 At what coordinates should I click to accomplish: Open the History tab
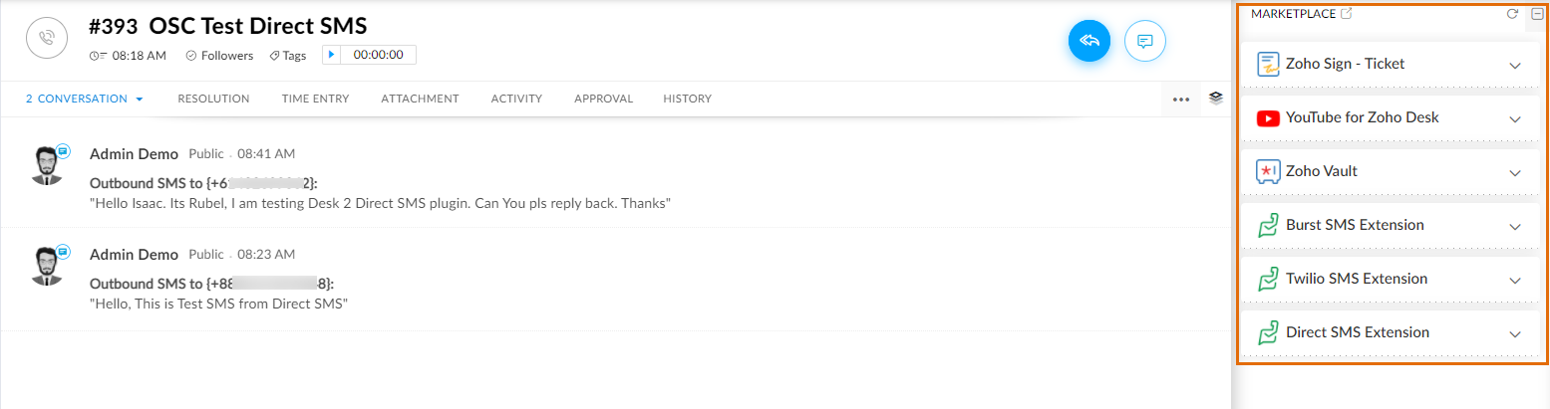coord(688,99)
